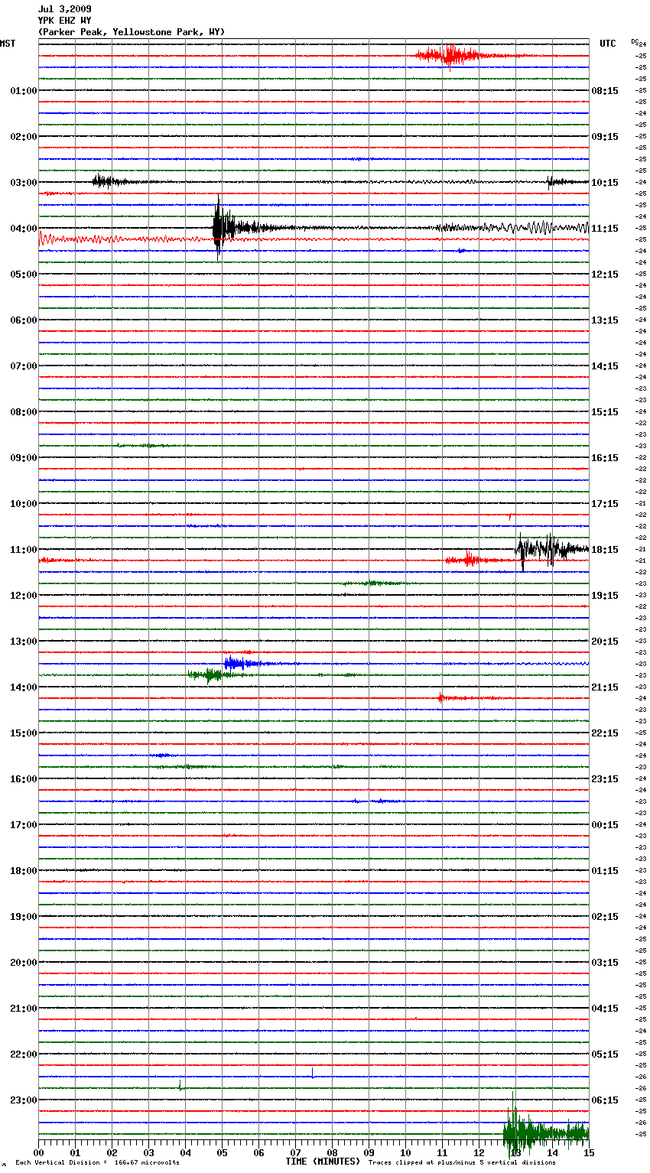Pick the 23:15 UTC time label
This screenshot has height=1173, width=650.
[x=605, y=778]
